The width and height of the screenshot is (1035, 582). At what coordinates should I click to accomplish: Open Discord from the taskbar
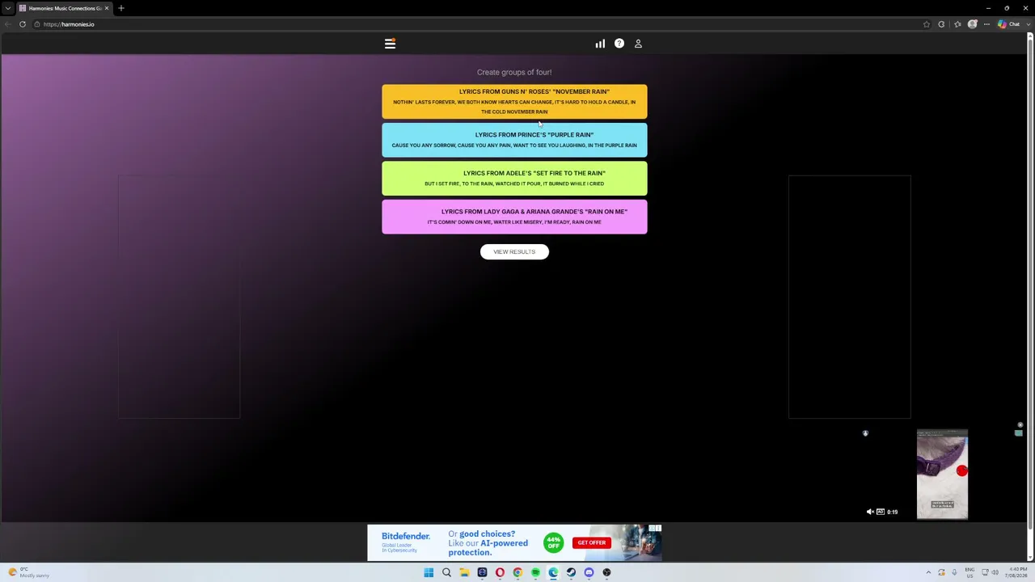tap(589, 572)
